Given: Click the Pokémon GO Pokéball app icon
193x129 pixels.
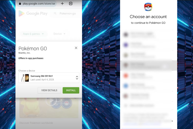Looking at the screenshot, I should [148, 7].
